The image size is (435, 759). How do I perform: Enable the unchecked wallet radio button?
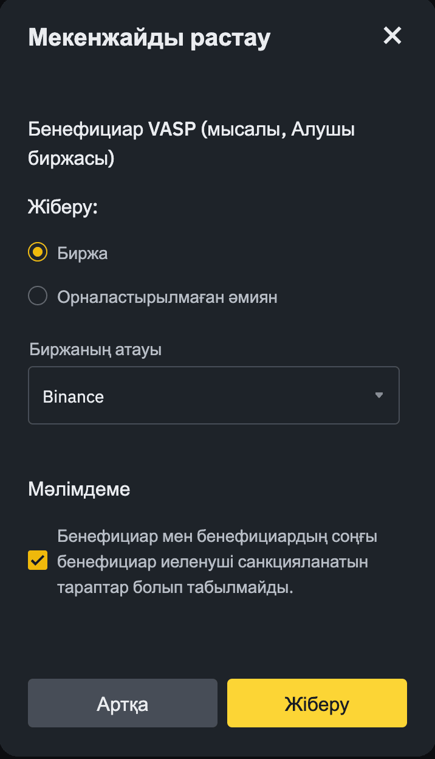(38, 296)
